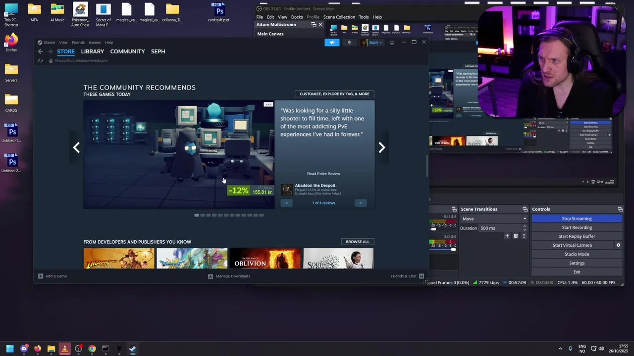Click the Add a Game plus icon

(41, 276)
